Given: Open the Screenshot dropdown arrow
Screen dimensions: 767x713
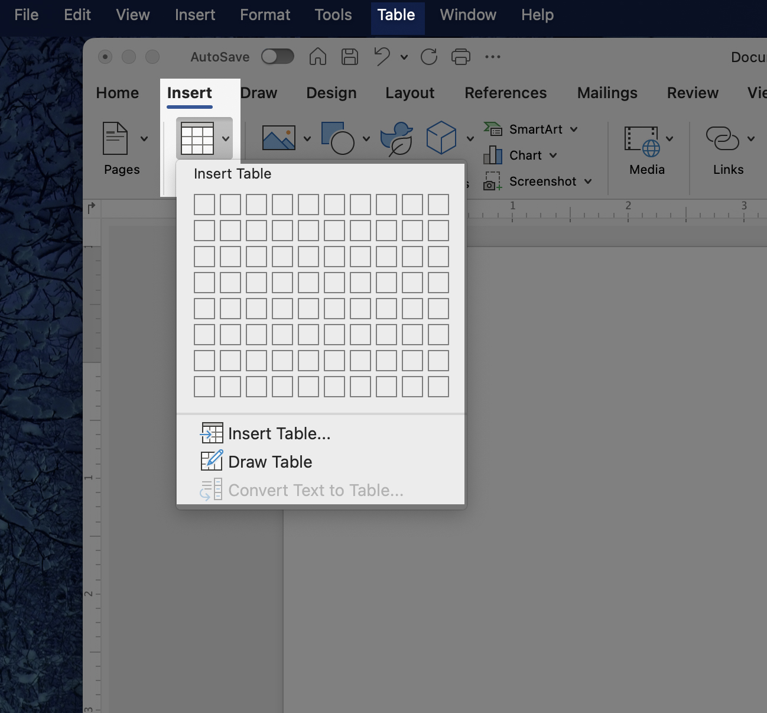Looking at the screenshot, I should [x=588, y=182].
